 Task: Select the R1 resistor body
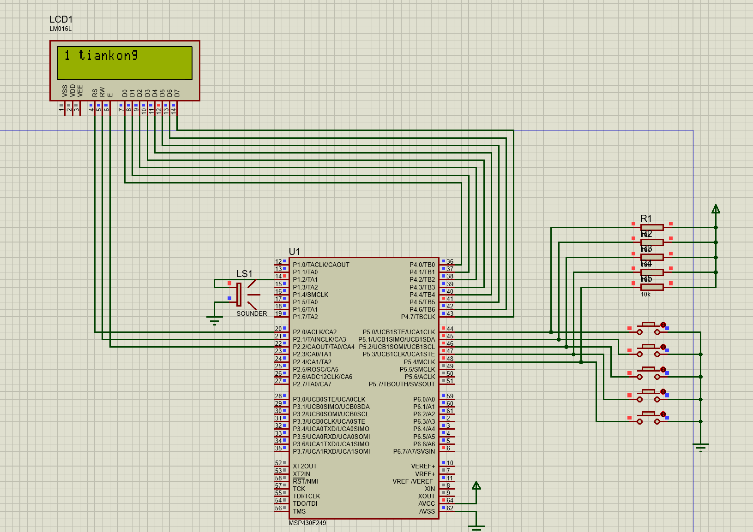[652, 227]
